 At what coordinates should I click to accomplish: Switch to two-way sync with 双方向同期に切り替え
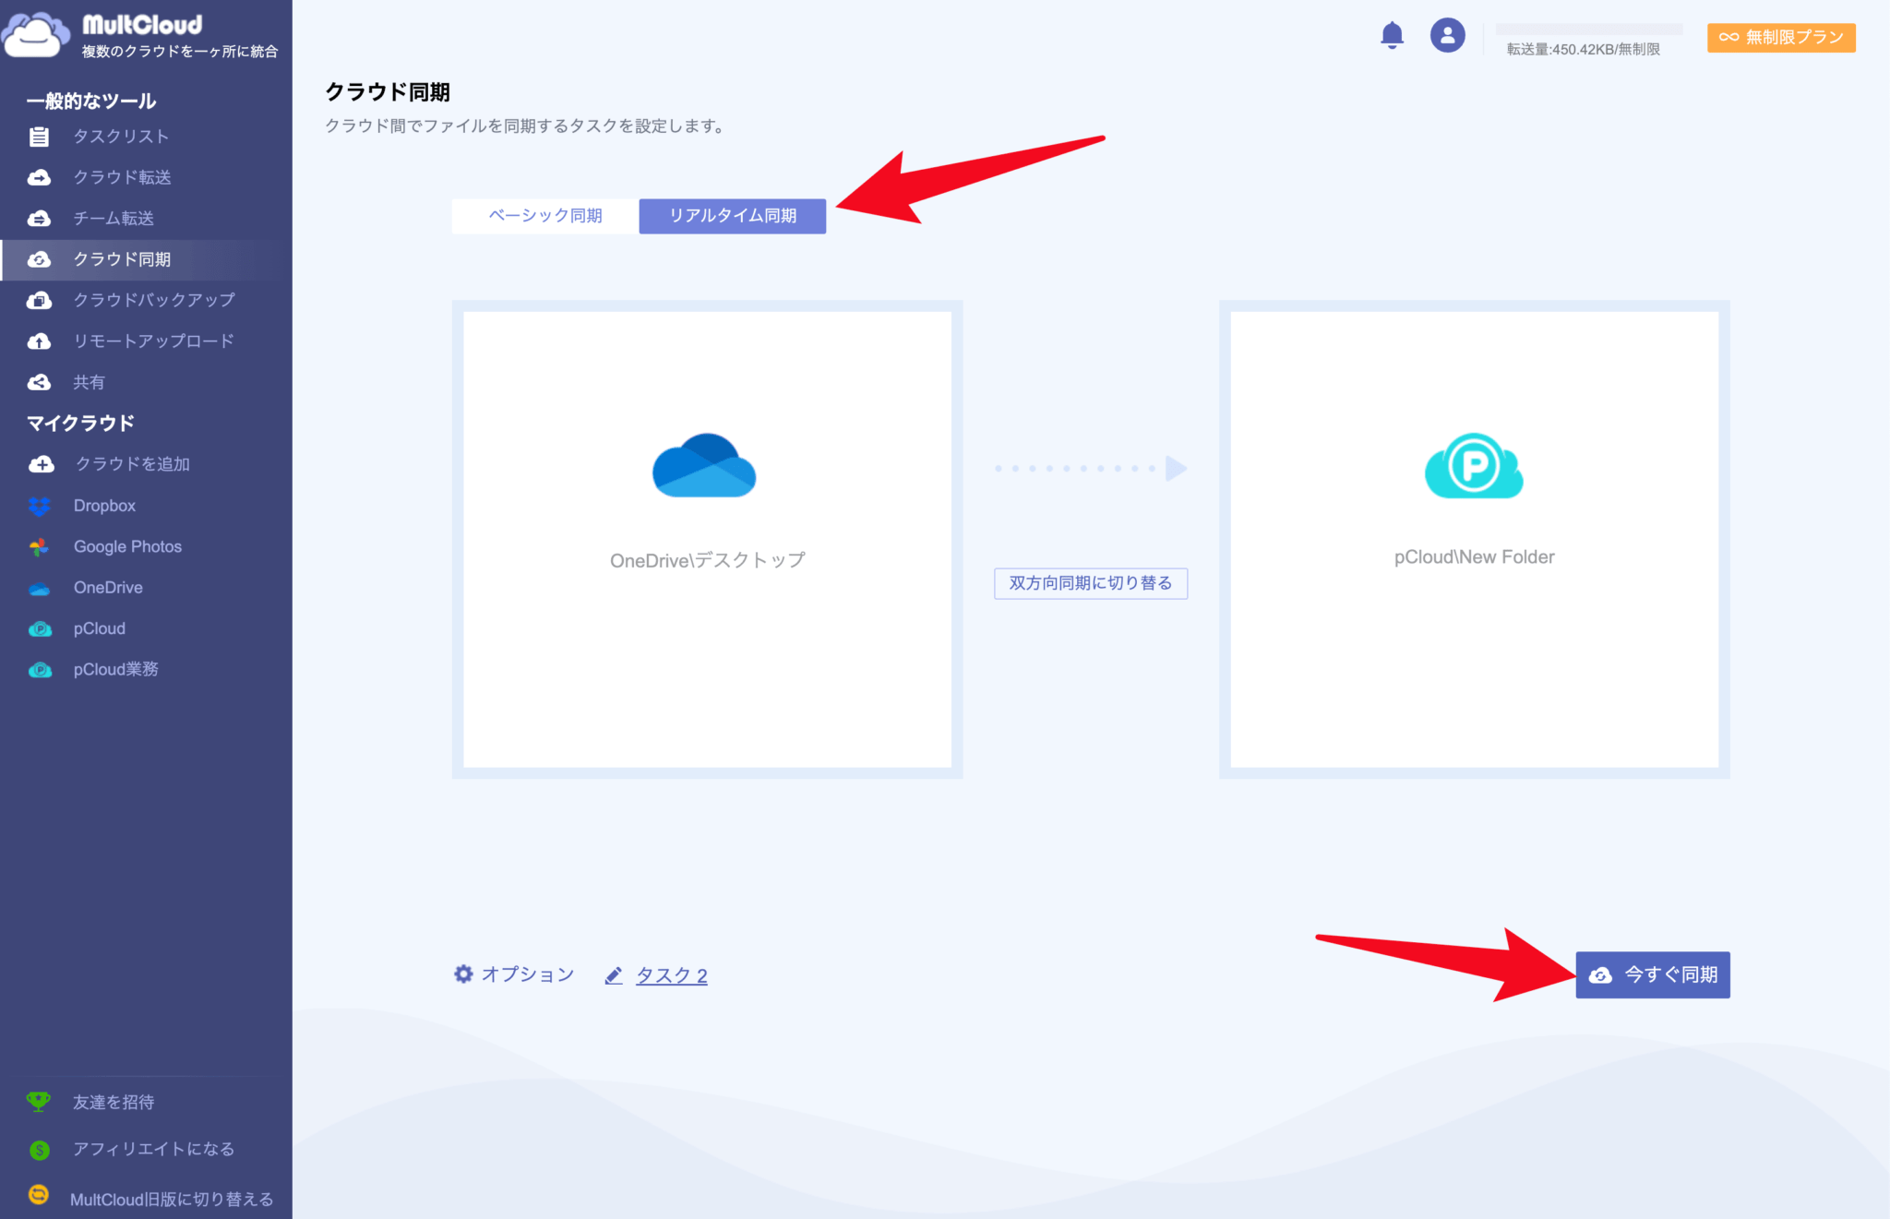1090,583
